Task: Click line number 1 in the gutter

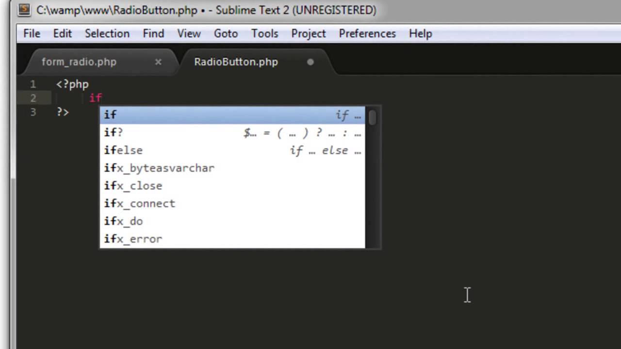Action: click(x=33, y=84)
